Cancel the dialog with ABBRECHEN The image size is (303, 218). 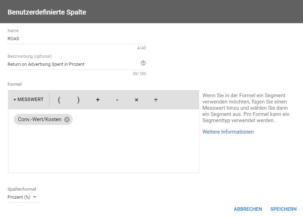(x=248, y=209)
